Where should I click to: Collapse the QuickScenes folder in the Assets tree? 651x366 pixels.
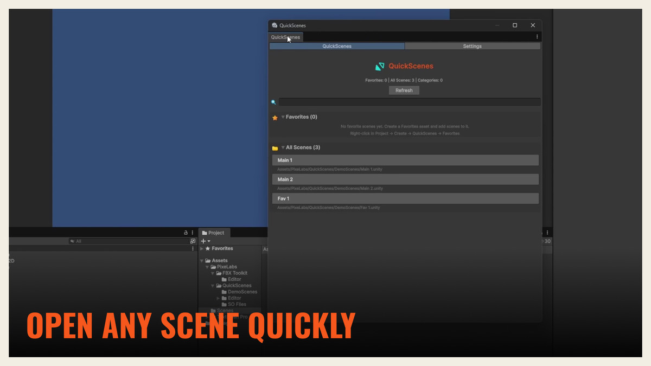212,285
